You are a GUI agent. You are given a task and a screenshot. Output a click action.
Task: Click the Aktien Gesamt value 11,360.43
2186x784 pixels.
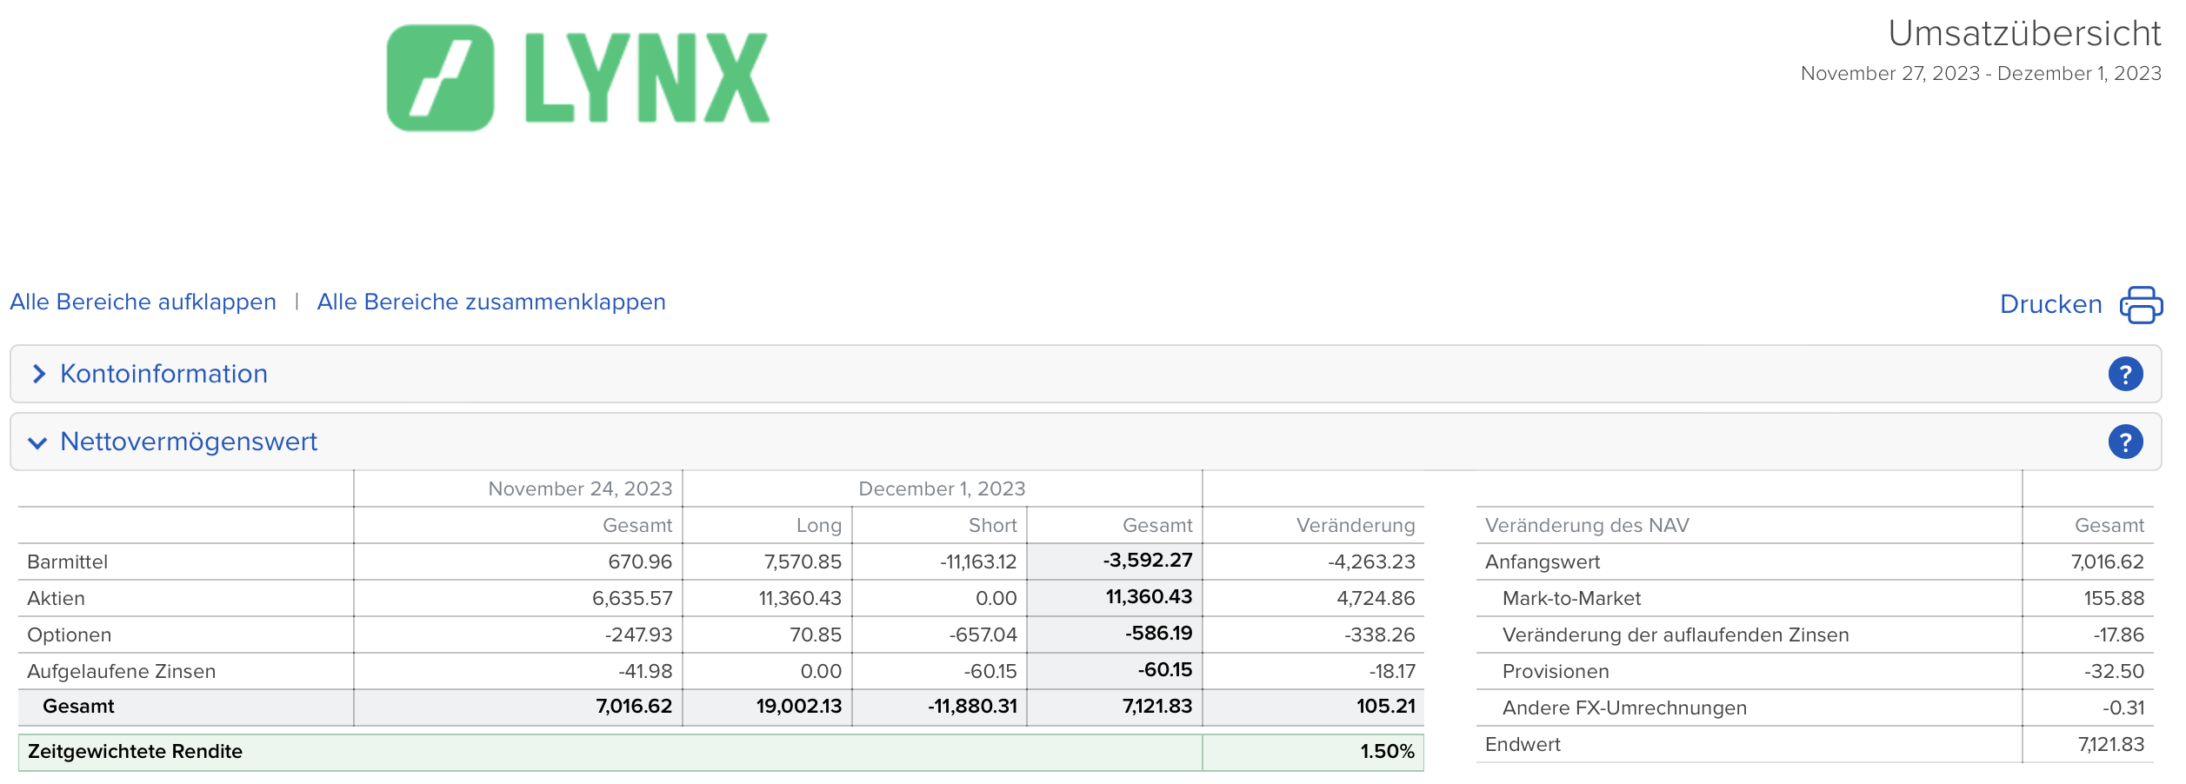[x=1149, y=597]
